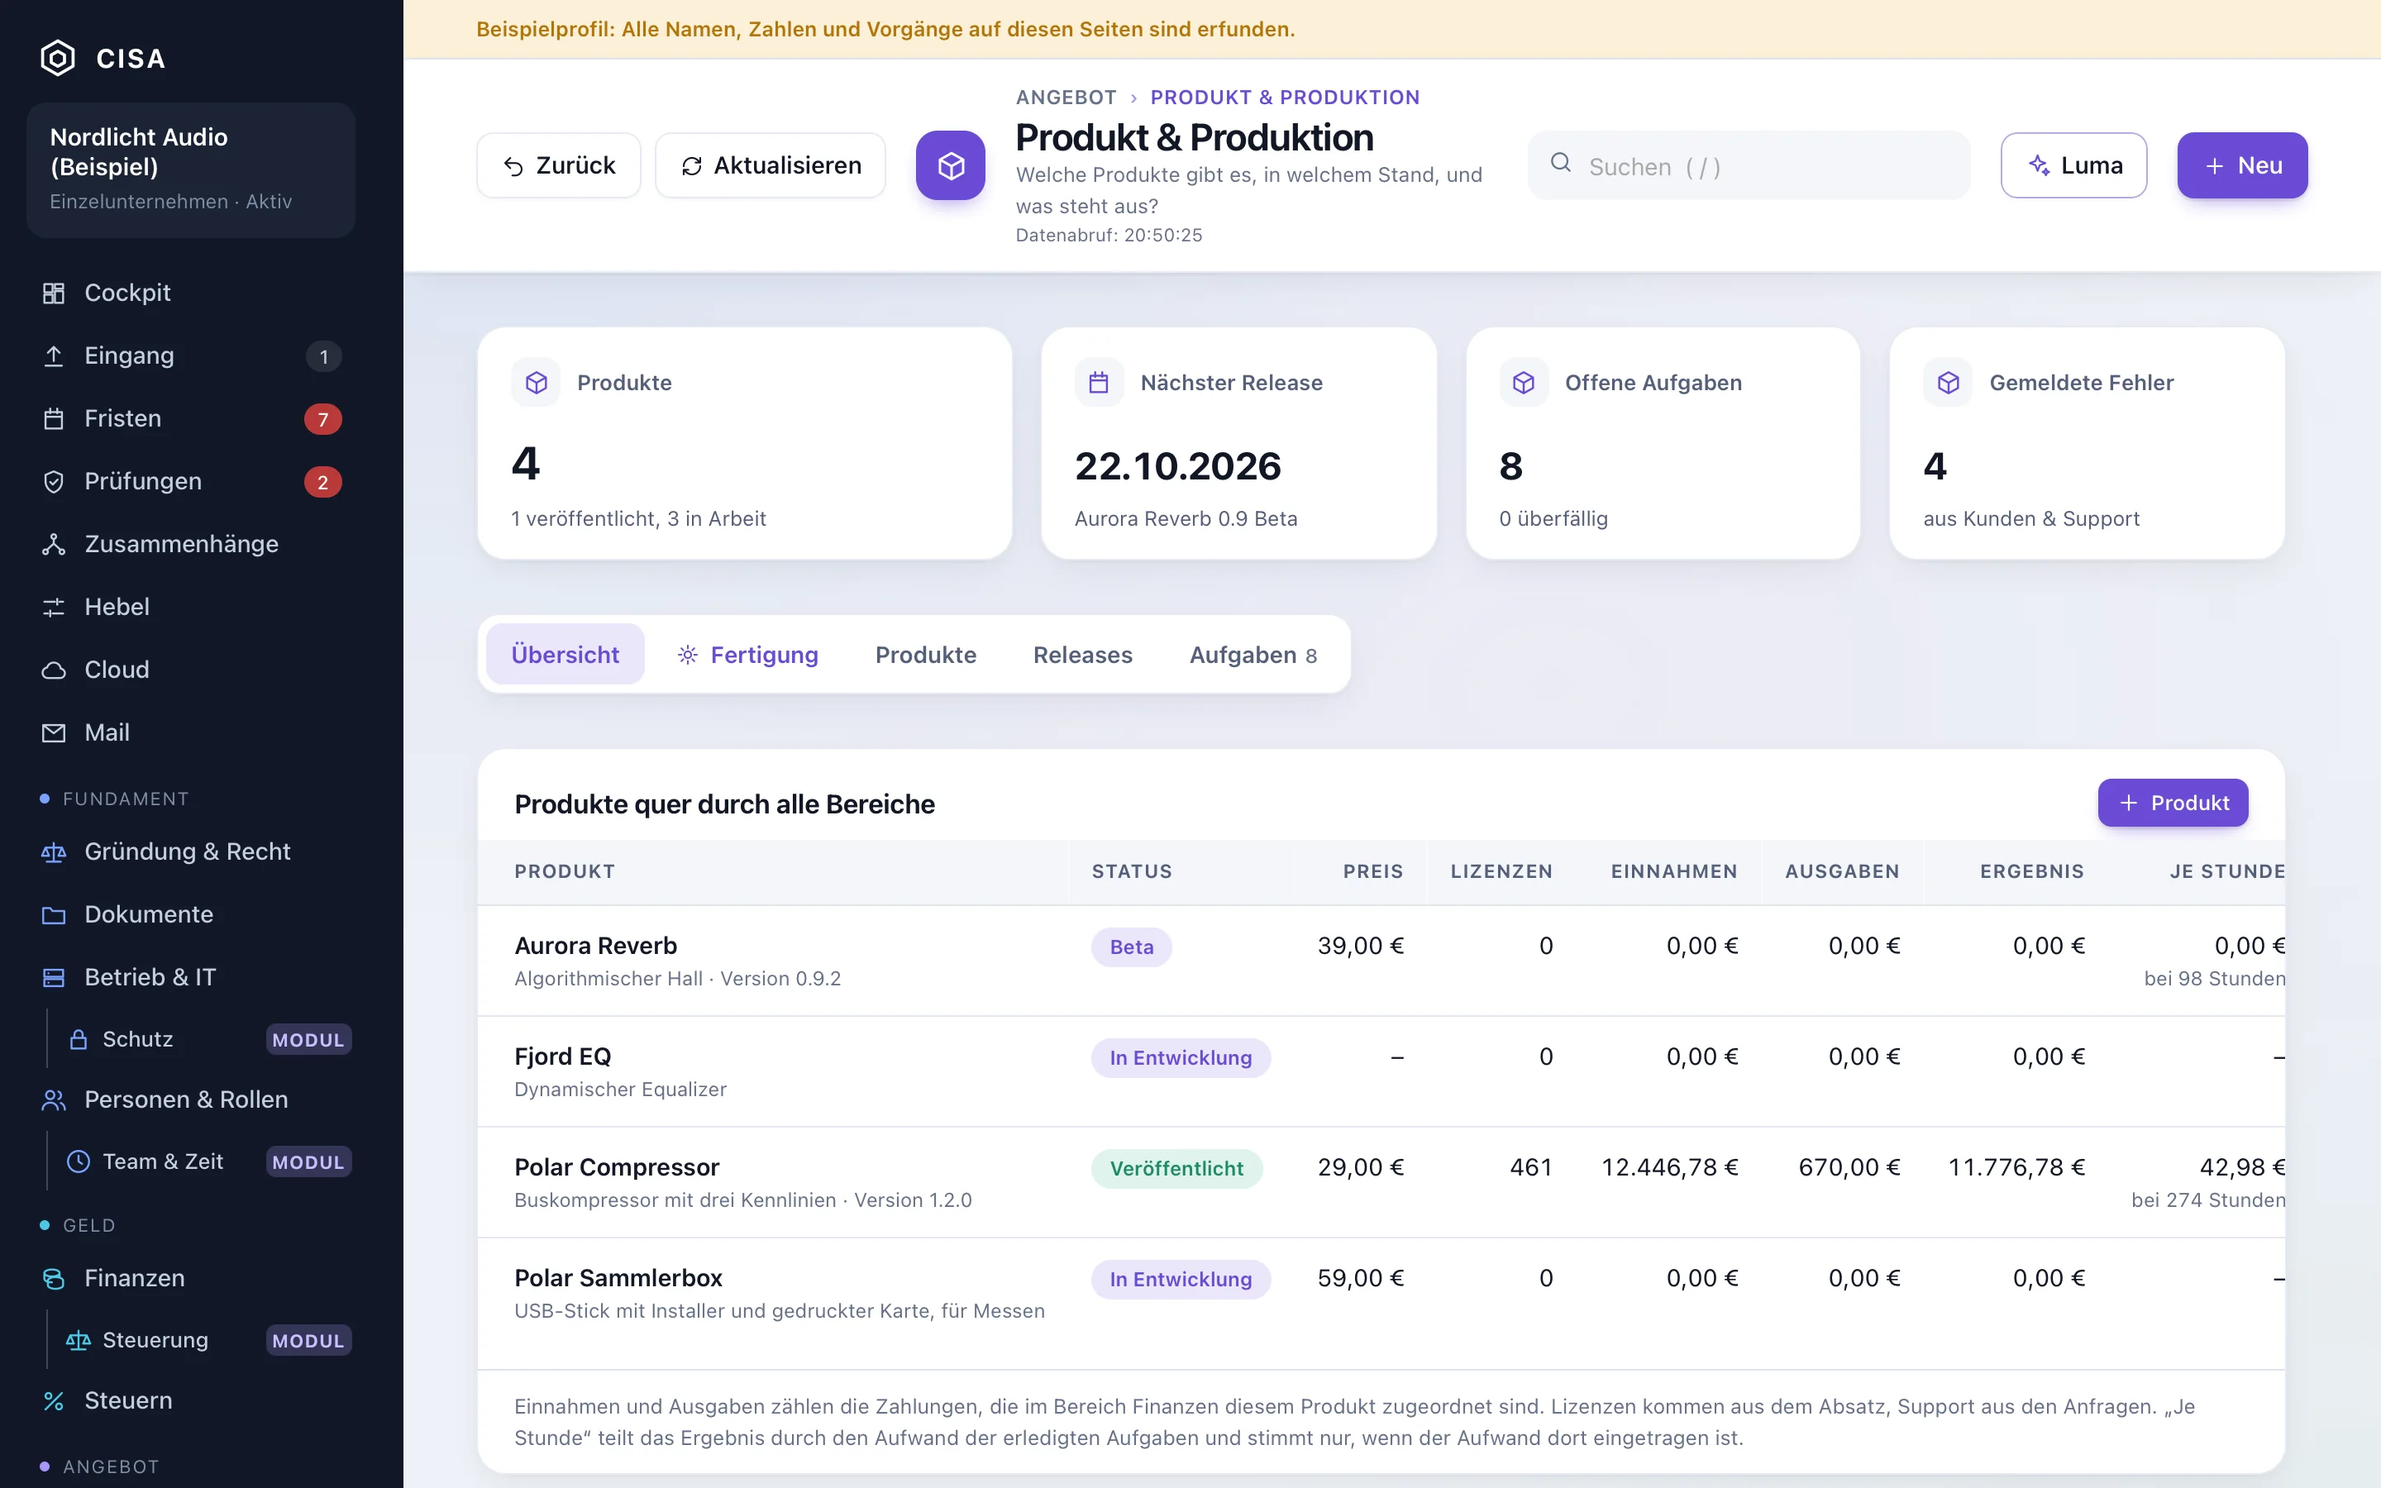Open Hebel sliders entry
Image resolution: width=2381 pixels, height=1488 pixels.
(191, 608)
